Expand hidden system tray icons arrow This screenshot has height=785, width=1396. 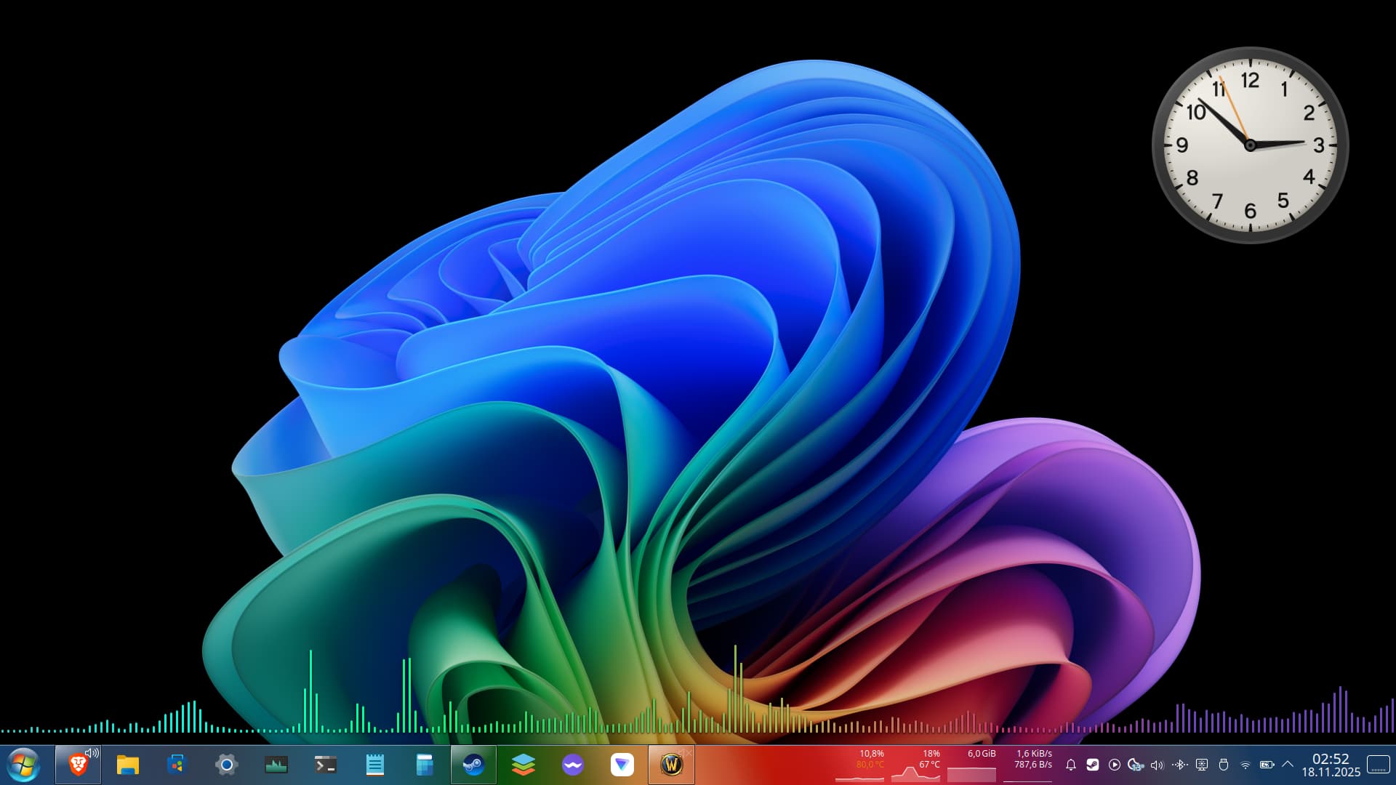point(1288,765)
